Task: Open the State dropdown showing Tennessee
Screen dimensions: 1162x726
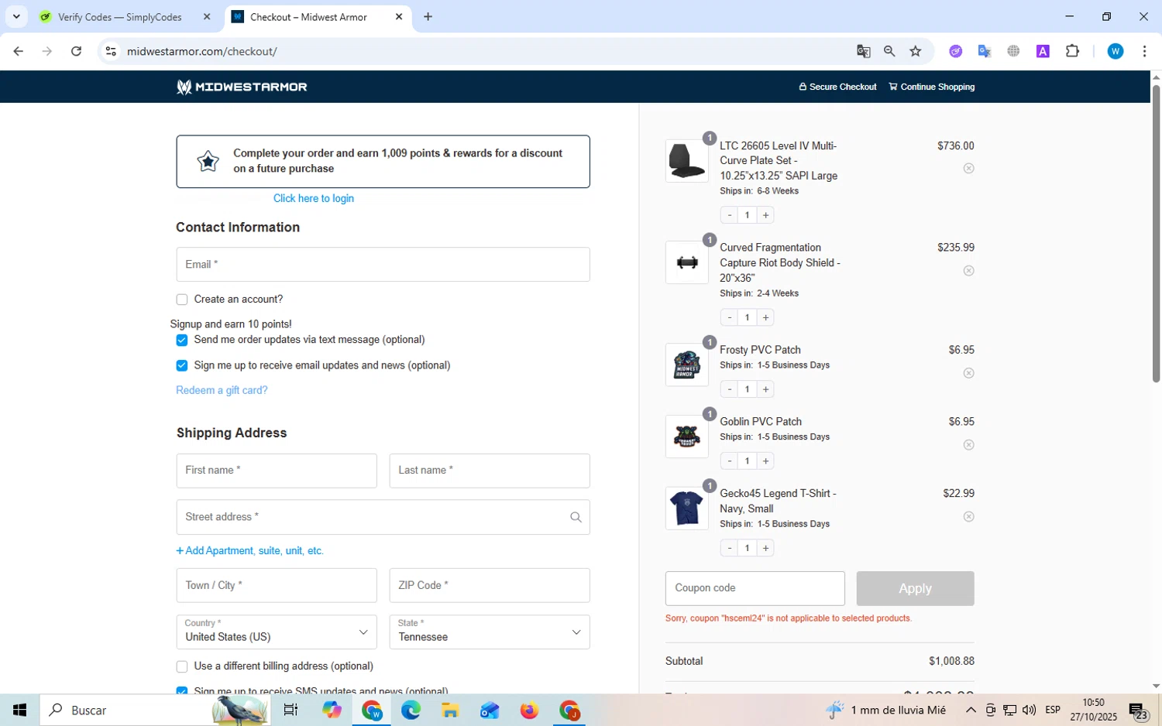Action: tap(490, 632)
